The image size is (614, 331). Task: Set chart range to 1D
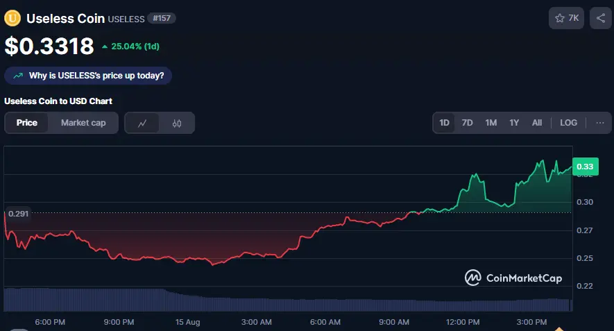pyautogui.click(x=444, y=123)
